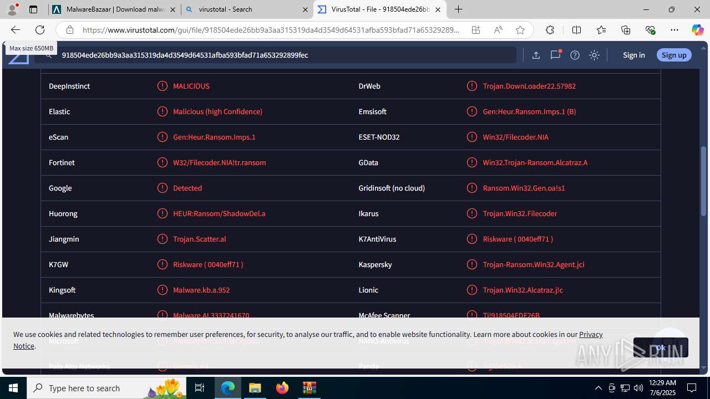Select Trojan.DownLoader22.57982 detection text
This screenshot has width=710, height=399.
click(x=529, y=86)
